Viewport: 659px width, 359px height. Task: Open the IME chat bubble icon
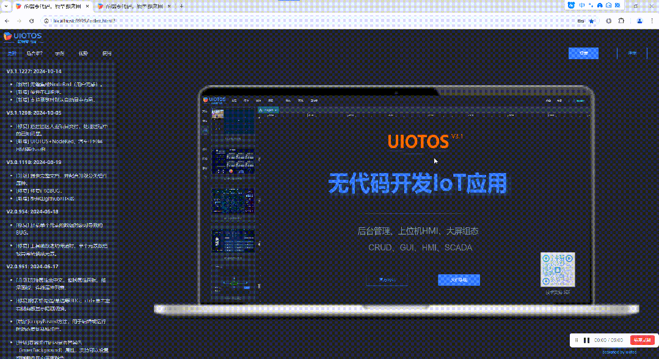point(608,5)
